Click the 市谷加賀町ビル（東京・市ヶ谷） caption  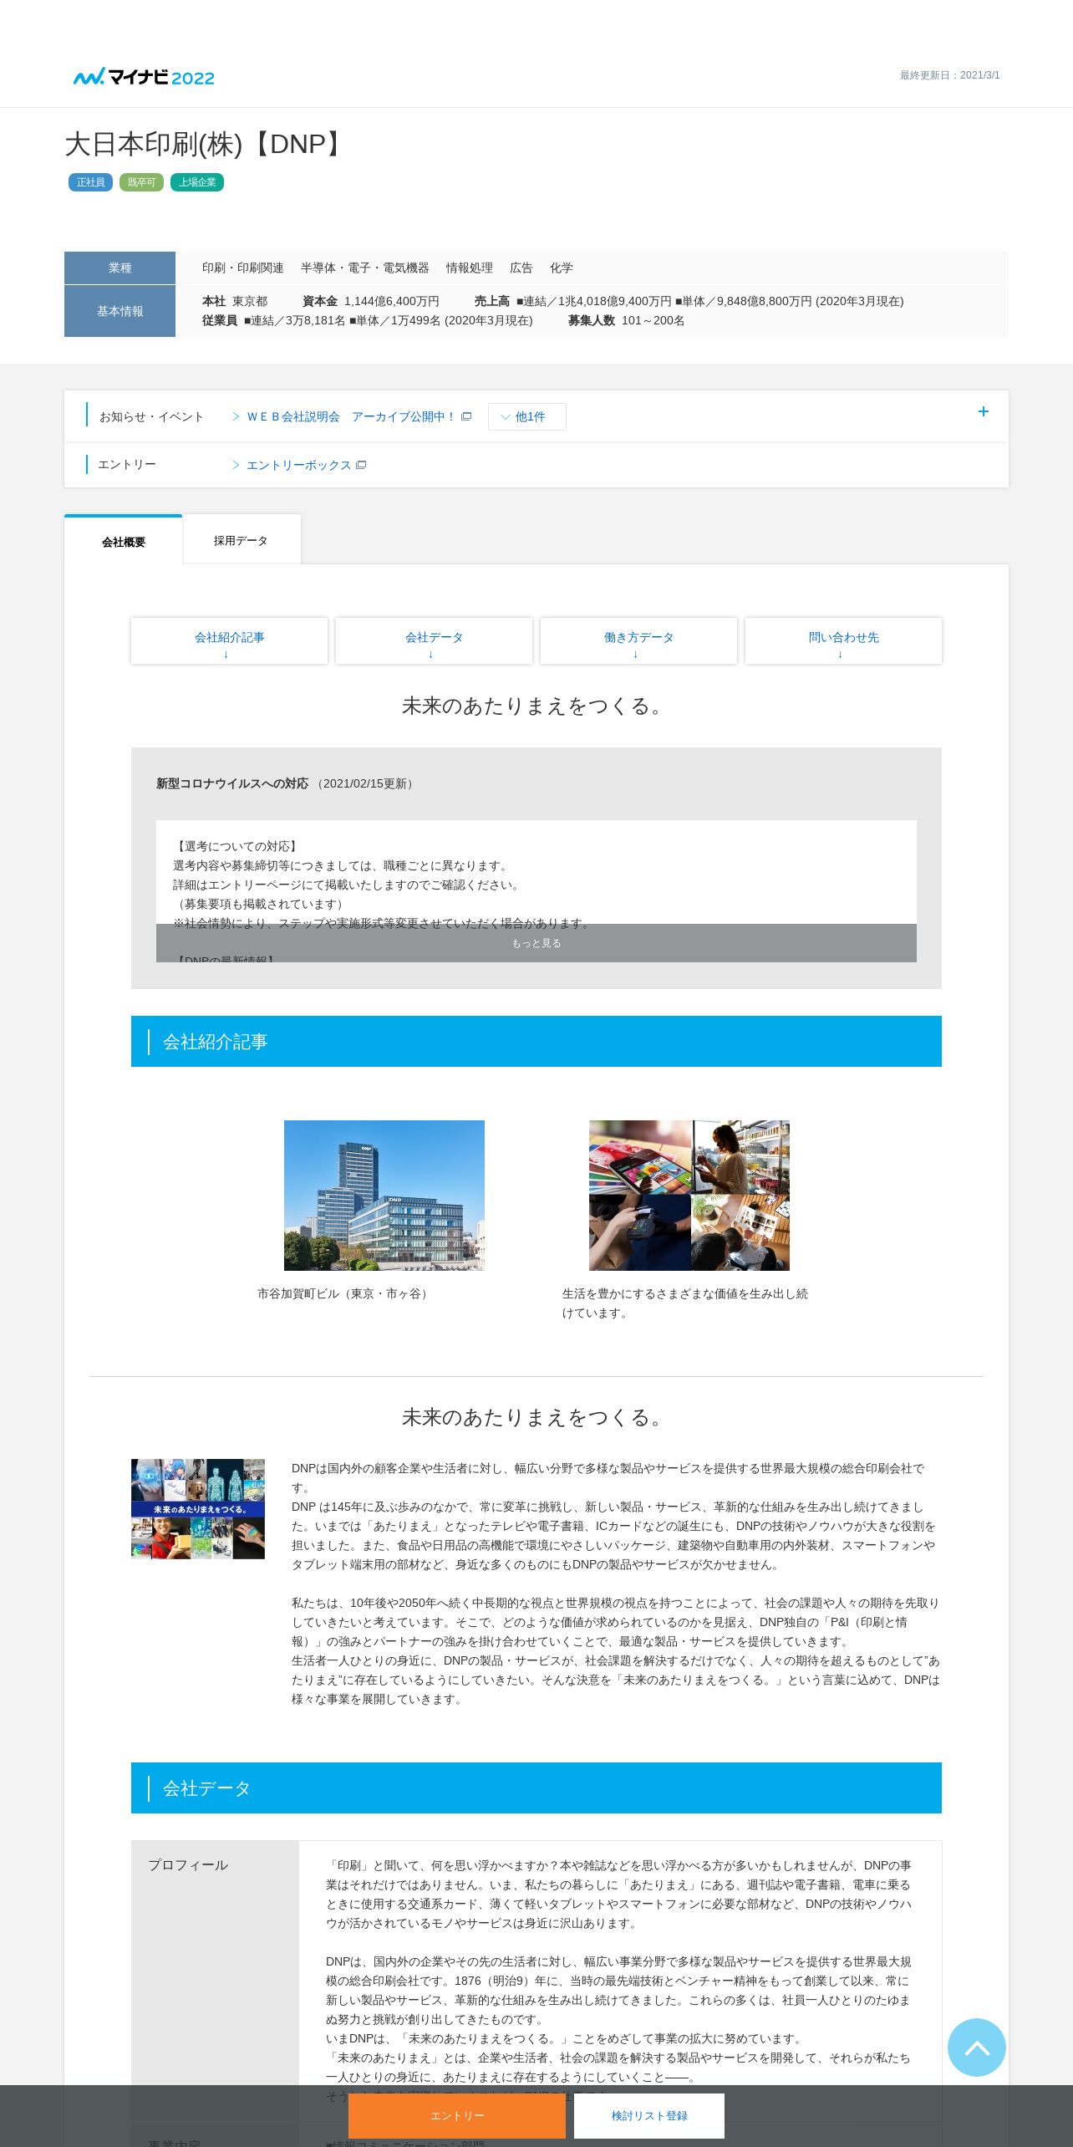pyautogui.click(x=344, y=1293)
